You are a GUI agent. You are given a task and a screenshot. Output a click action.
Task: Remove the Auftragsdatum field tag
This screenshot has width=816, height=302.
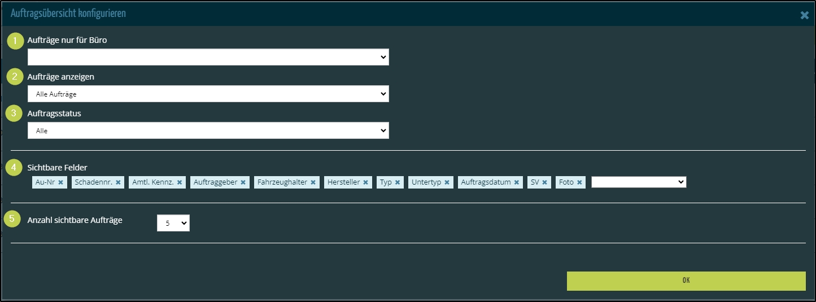[x=516, y=182]
